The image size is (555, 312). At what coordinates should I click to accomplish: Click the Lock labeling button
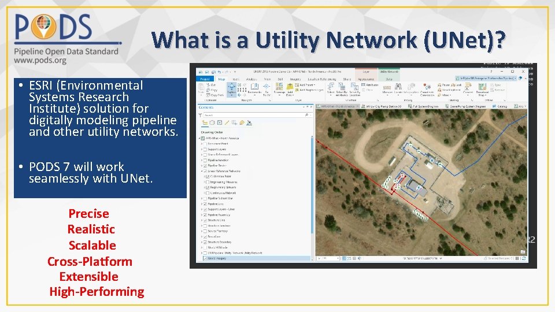pos(457,85)
